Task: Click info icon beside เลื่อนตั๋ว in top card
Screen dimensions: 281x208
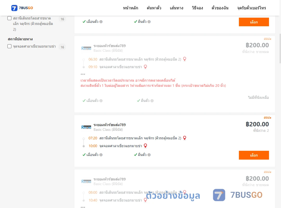Action: [101, 22]
